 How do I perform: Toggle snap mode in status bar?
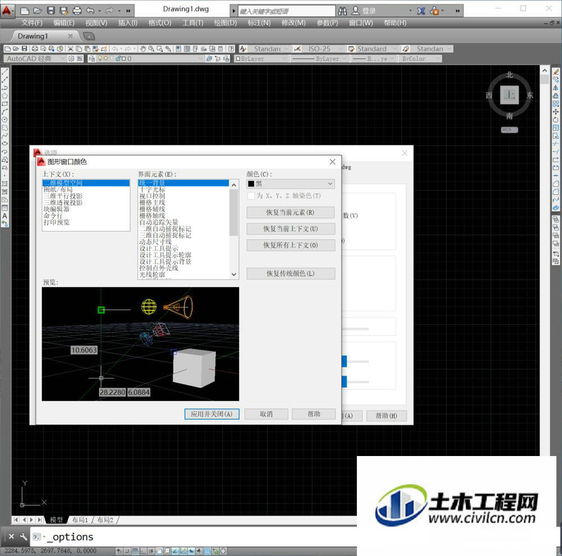pos(127,551)
